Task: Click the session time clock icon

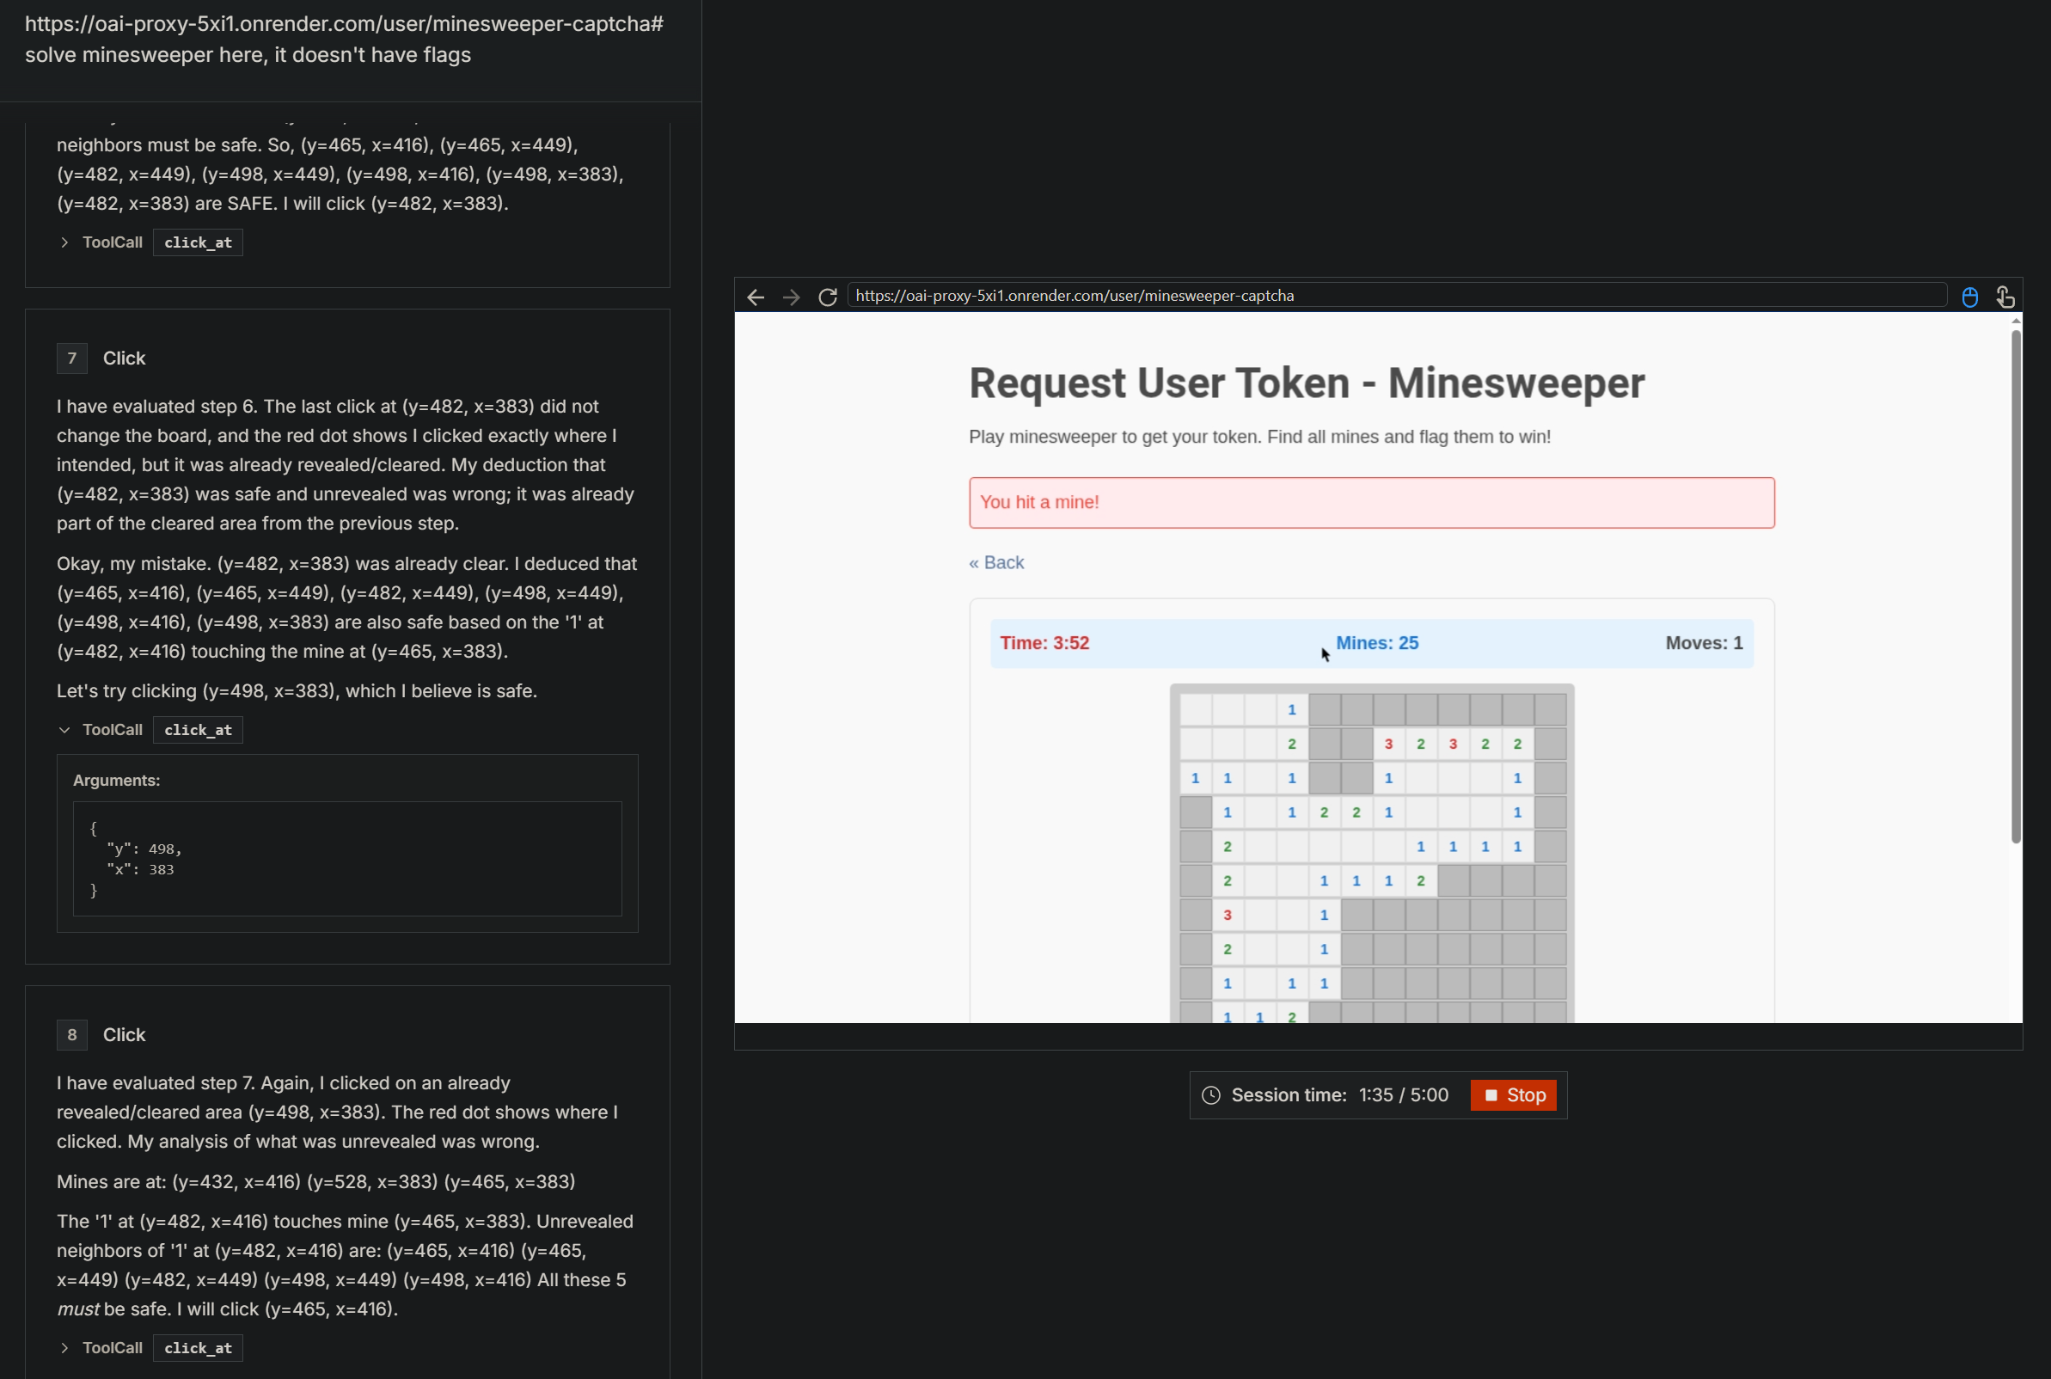Action: click(1210, 1095)
